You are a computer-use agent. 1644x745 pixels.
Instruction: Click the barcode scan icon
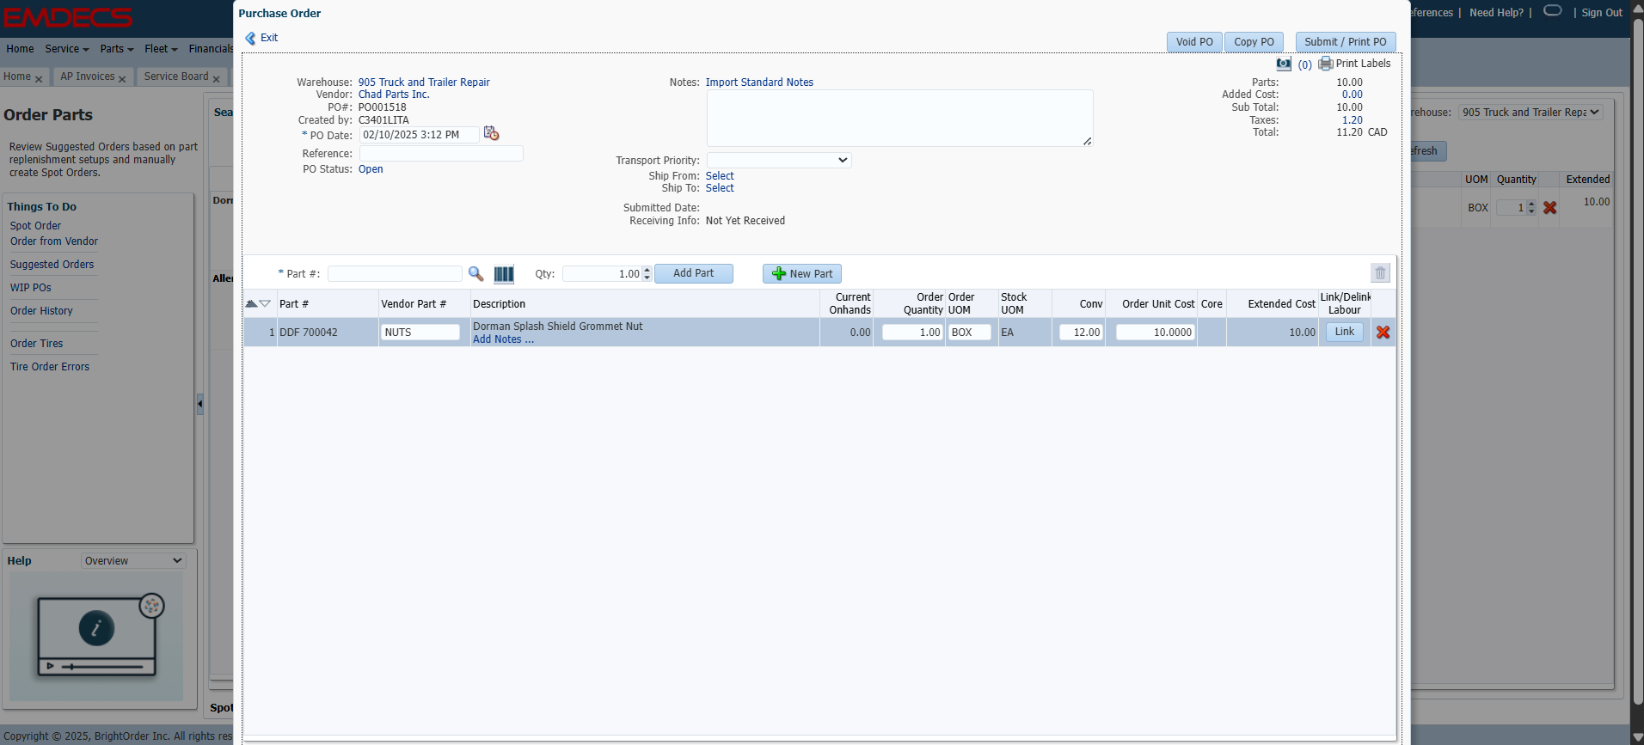pyautogui.click(x=504, y=274)
